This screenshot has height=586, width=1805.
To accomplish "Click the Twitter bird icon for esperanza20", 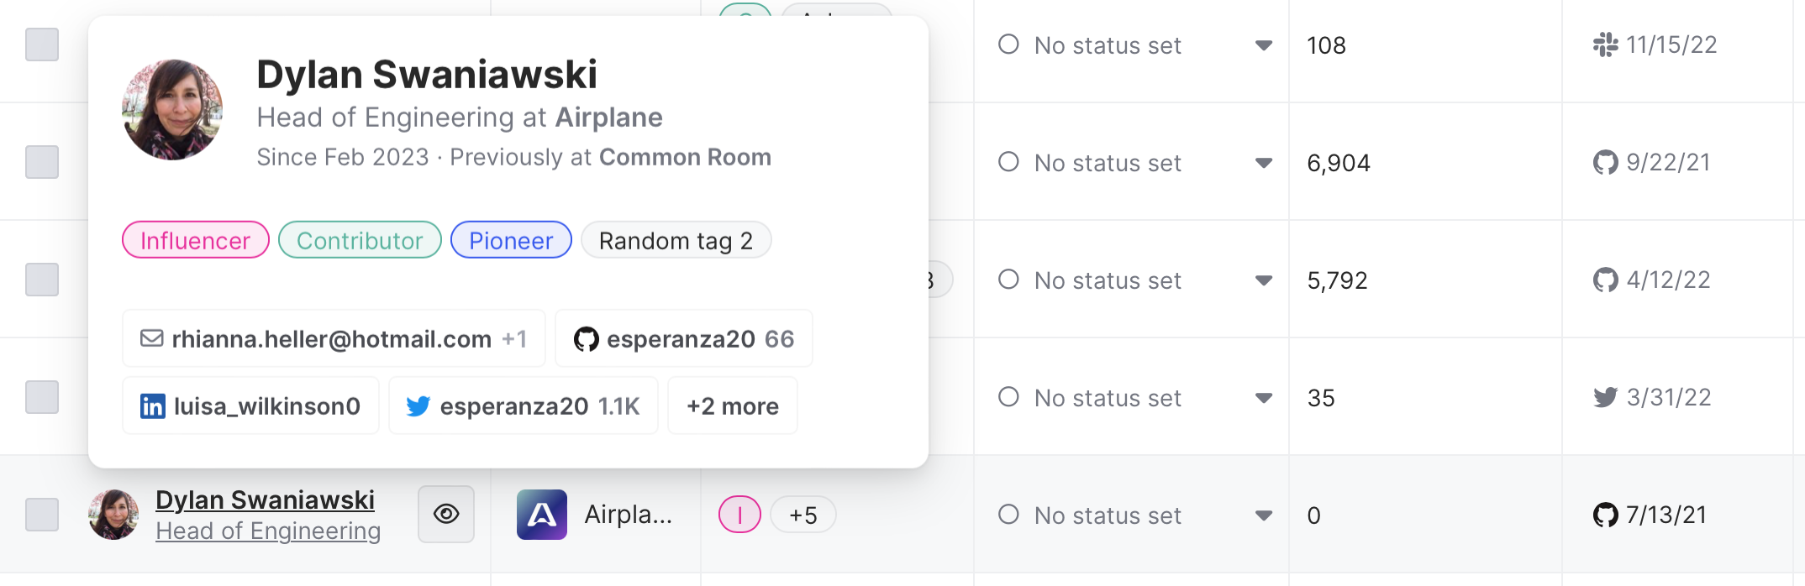I will click(x=418, y=406).
